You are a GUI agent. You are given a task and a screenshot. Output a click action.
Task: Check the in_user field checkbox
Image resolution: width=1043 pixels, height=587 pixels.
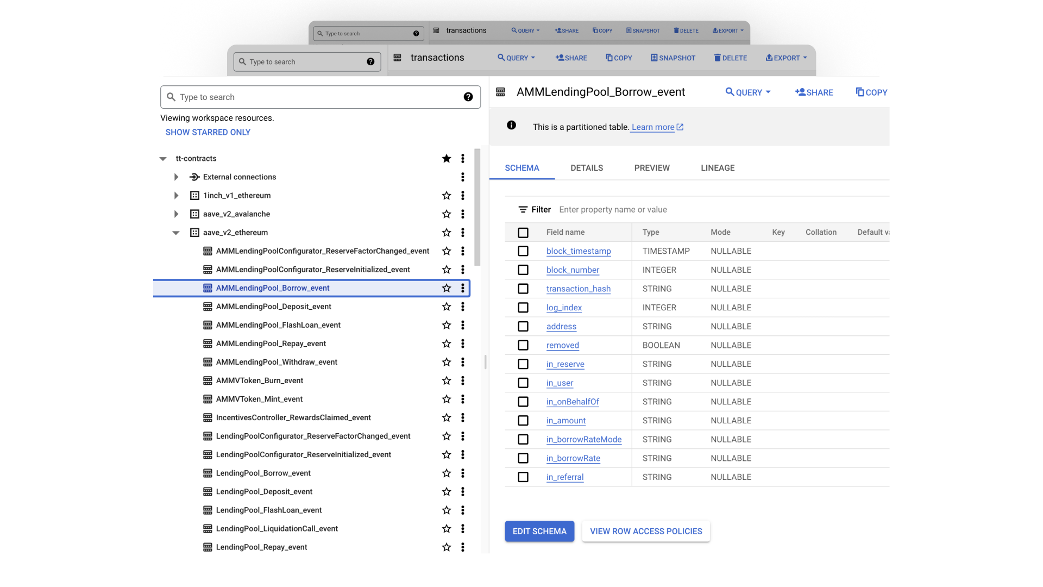(x=523, y=383)
